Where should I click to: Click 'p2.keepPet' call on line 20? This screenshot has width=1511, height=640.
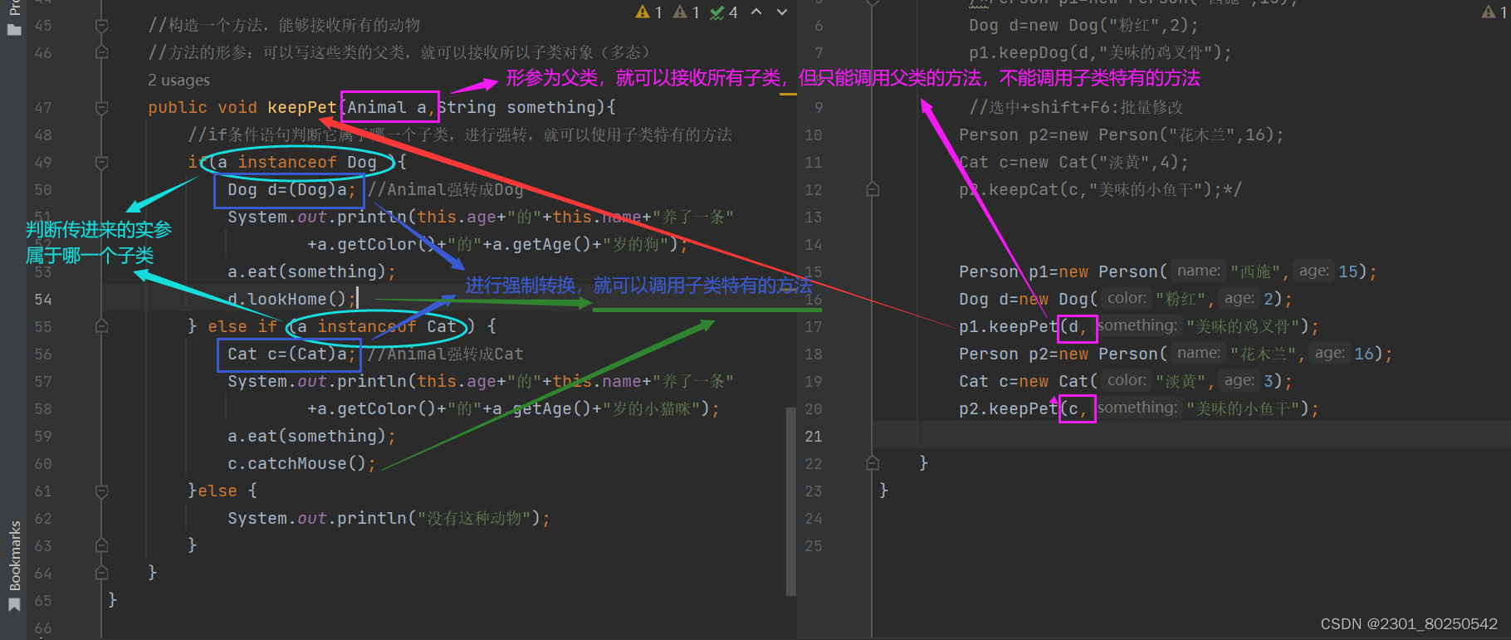[x=1009, y=409]
